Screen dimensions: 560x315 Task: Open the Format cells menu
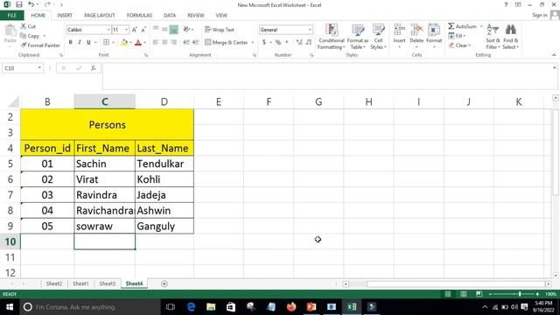434,36
